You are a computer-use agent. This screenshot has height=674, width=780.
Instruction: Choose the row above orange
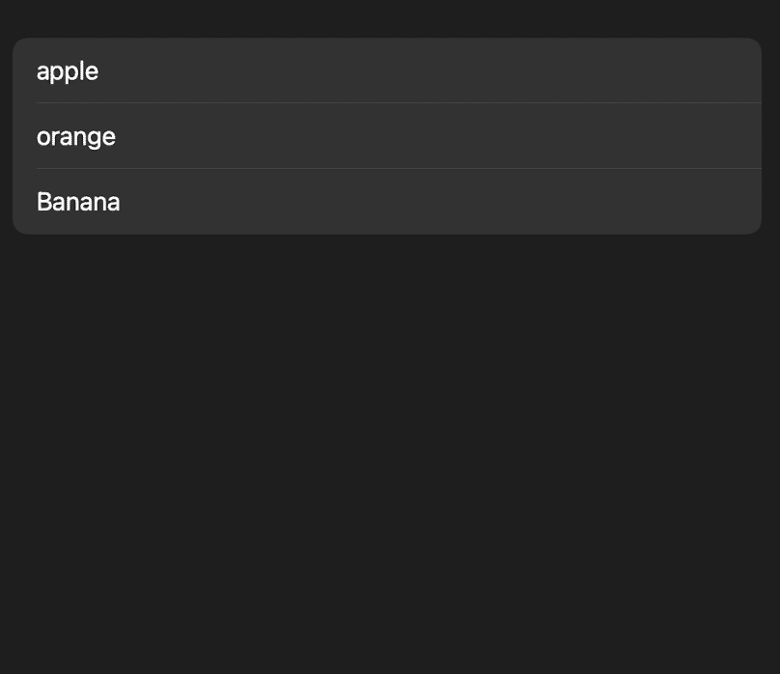point(386,70)
